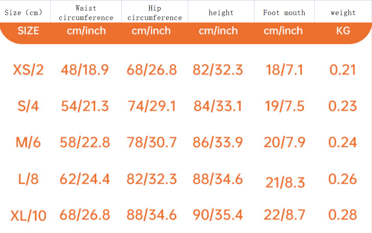The image size is (372, 233).
Task: Click the orange SIZE label
Action: click(x=28, y=31)
